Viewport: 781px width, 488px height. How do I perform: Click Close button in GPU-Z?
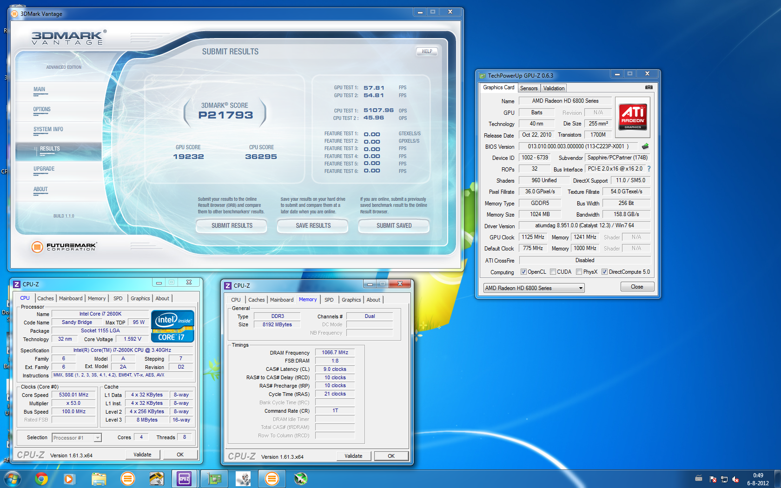[637, 287]
